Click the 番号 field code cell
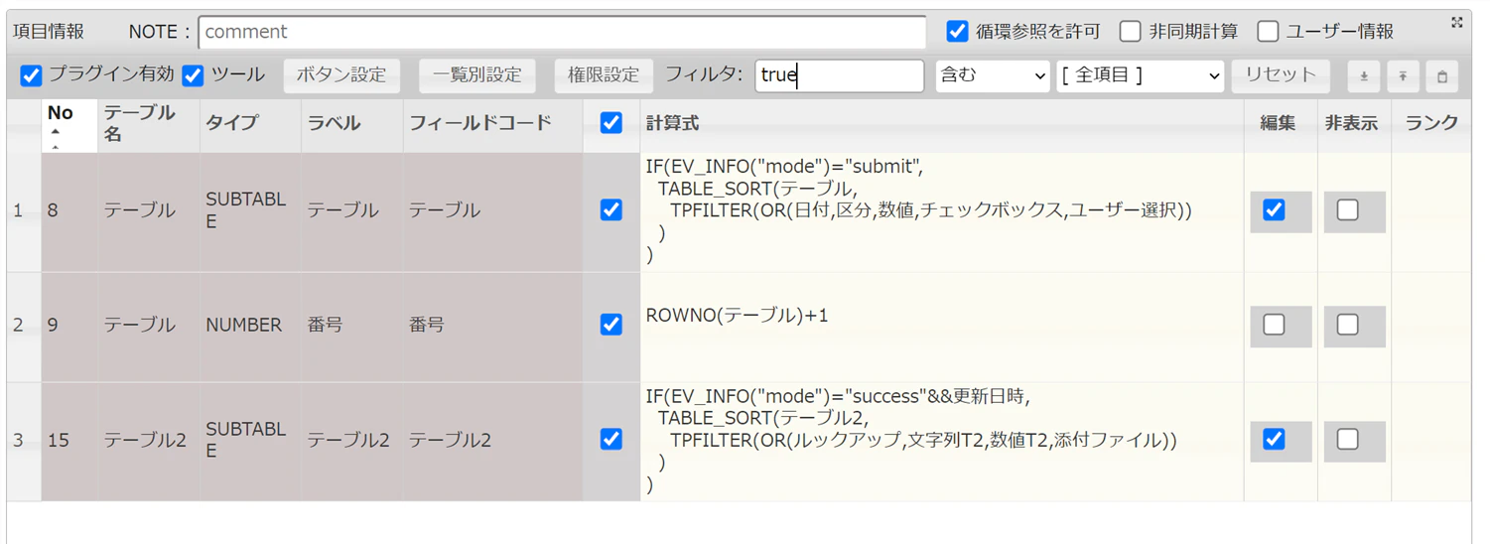This screenshot has width=1490, height=544. tap(492, 327)
